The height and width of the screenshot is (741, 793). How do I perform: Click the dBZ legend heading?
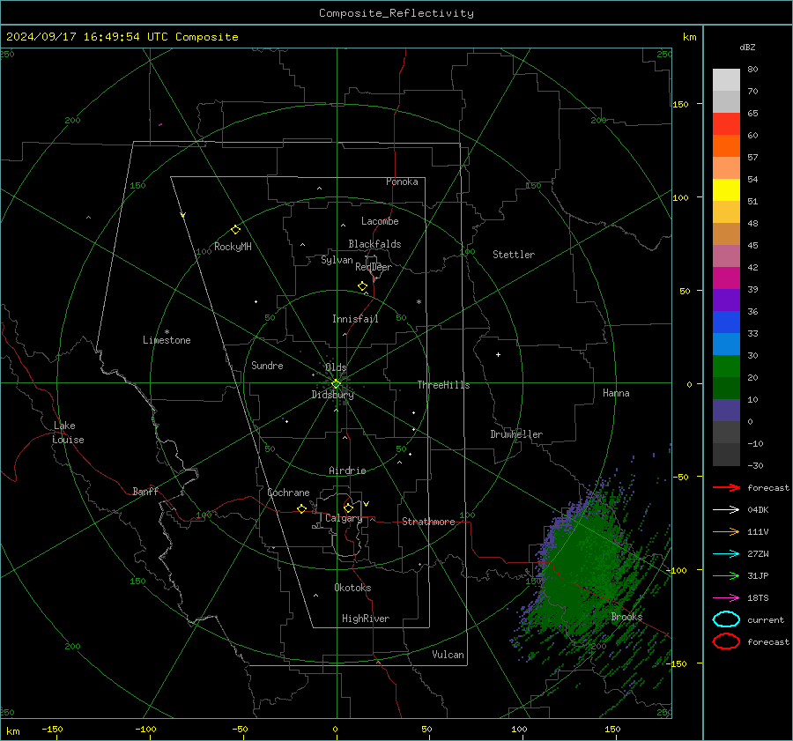[747, 48]
